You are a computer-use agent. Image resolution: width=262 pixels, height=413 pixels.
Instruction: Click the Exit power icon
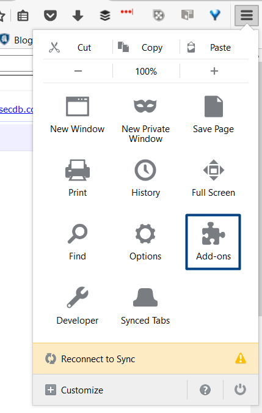pos(240,390)
